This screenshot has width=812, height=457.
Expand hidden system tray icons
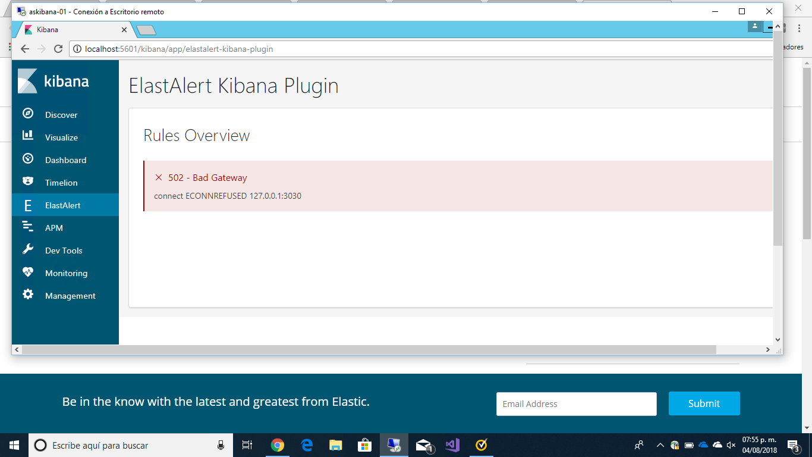[x=660, y=445]
